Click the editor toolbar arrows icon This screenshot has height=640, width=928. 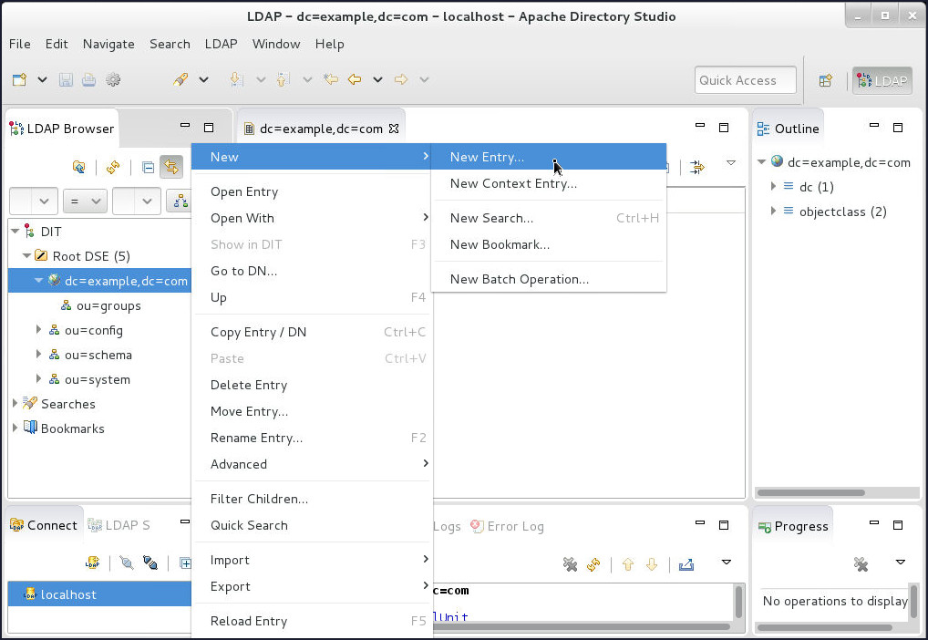(x=697, y=167)
